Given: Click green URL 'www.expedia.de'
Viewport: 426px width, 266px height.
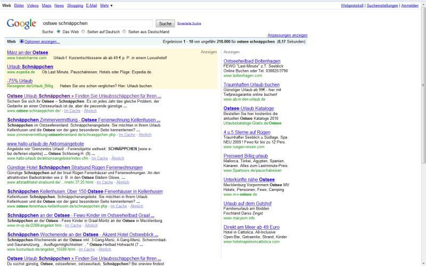Looking at the screenshot, I should coord(21,72).
